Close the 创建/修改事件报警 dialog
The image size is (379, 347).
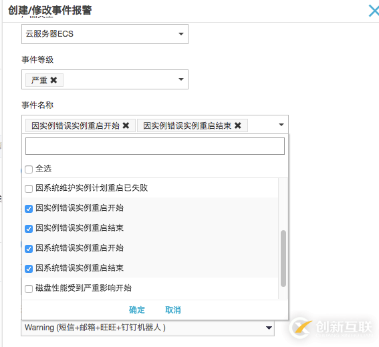[374, 11]
